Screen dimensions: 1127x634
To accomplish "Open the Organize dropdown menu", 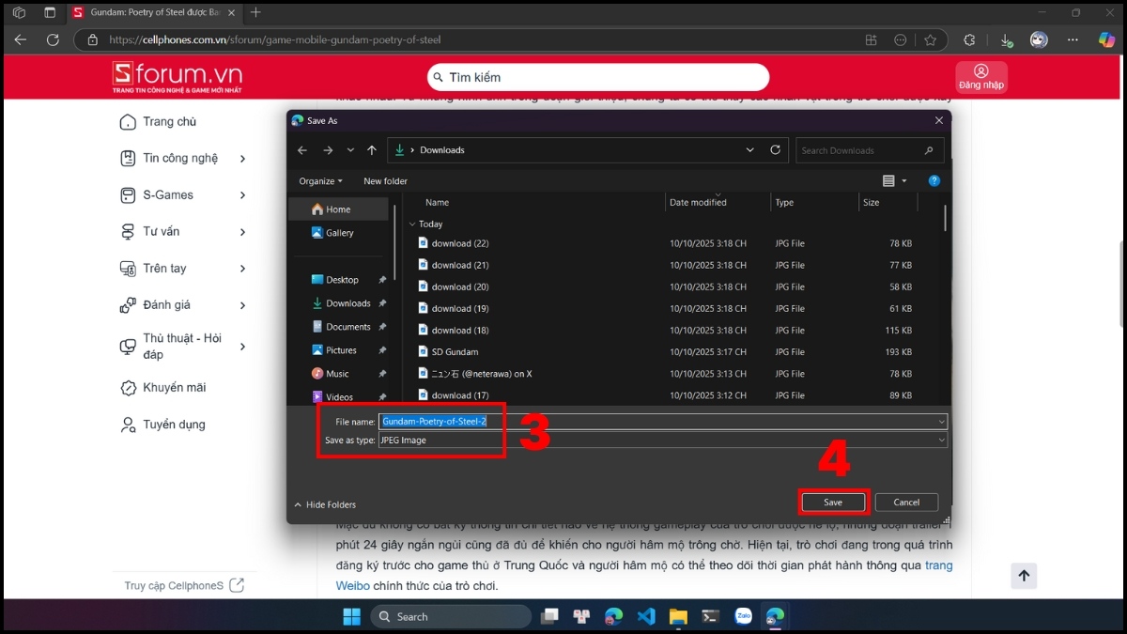I will 320,181.
